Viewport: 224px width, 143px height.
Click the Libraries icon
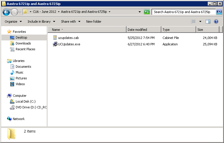9,61
